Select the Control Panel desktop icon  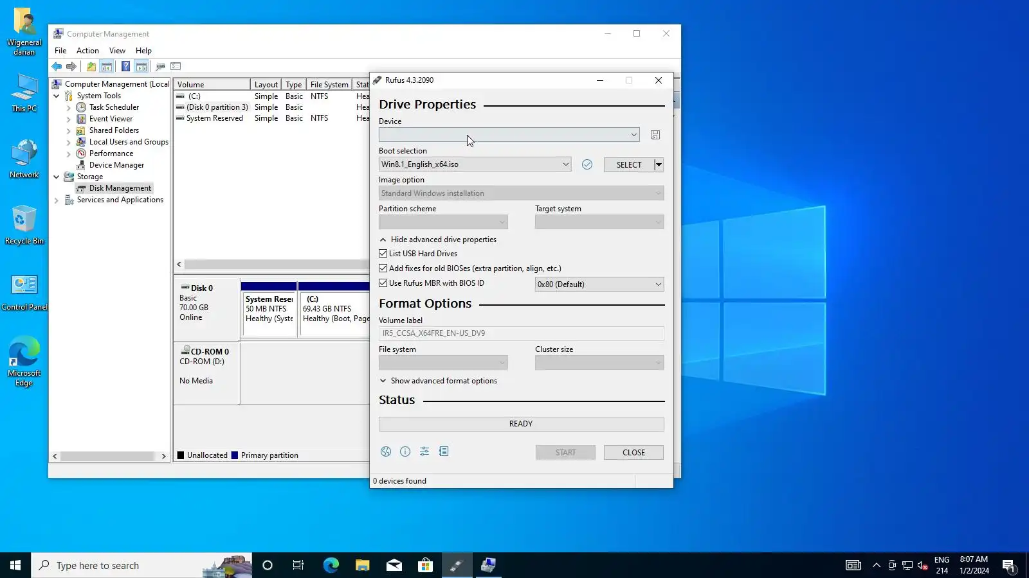[24, 293]
